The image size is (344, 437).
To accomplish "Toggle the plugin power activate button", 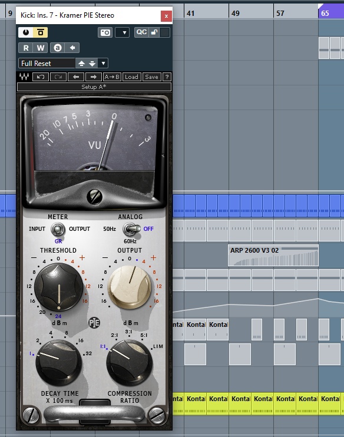I will (x=26, y=32).
